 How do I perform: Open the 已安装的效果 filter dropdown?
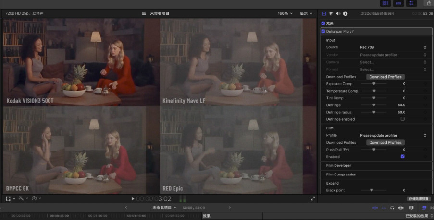coord(419,216)
